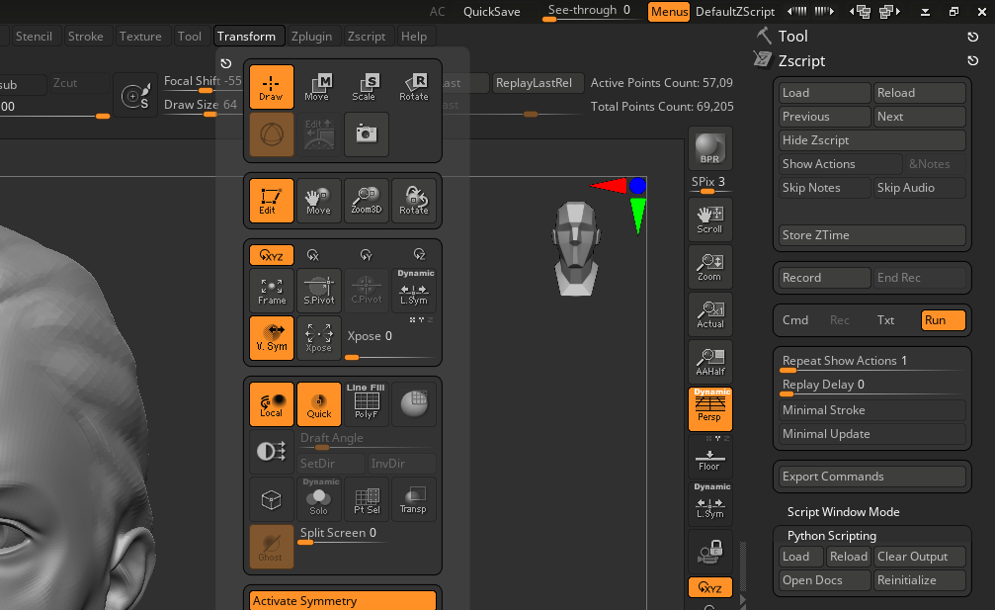The height and width of the screenshot is (610, 995).
Task: Select the Draw mode icon
Action: click(271, 86)
